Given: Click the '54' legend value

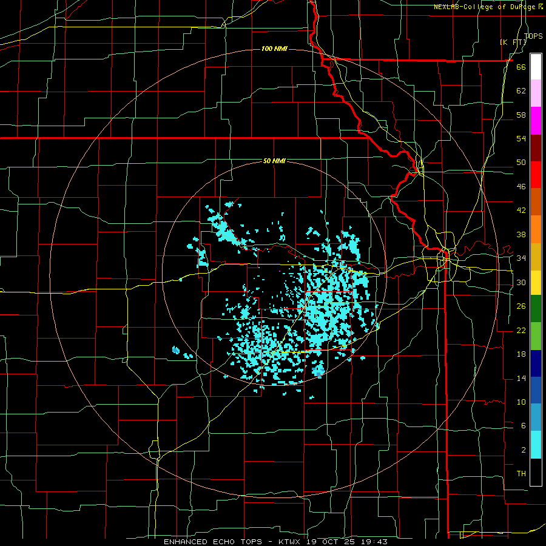Looking at the screenshot, I should 521,138.
